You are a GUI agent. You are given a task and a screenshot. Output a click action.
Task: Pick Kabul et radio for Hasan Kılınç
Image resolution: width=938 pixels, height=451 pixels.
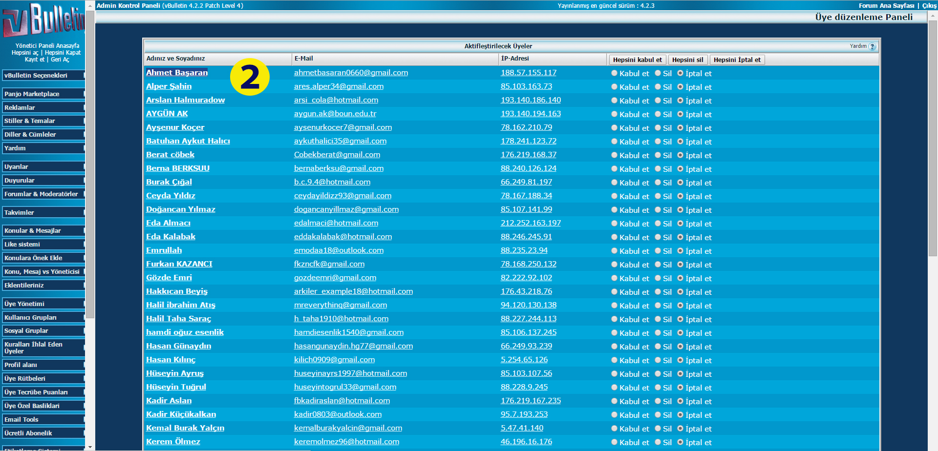coord(614,360)
